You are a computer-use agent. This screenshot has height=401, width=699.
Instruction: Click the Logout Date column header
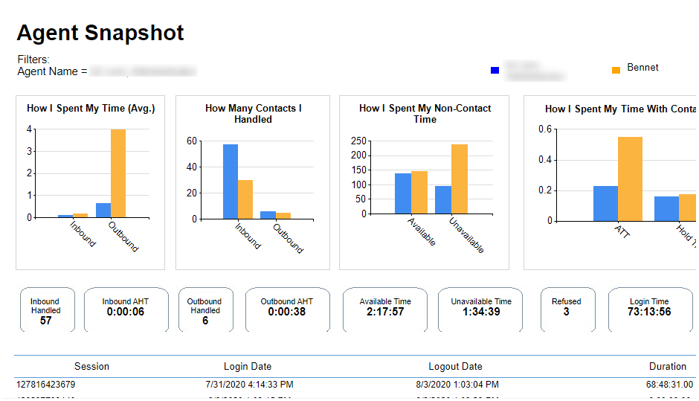click(x=455, y=367)
